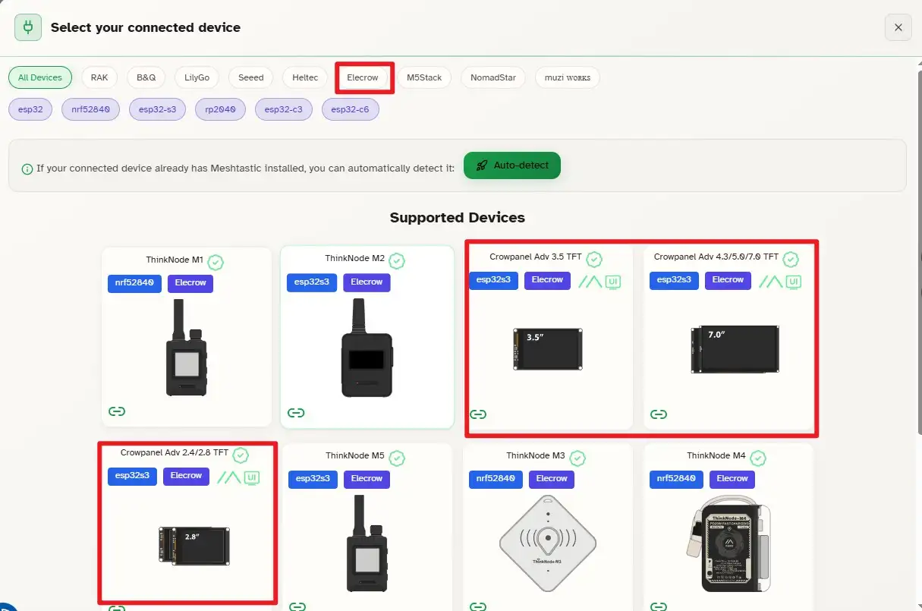Screen dimensions: 922x611
Task: Click link icon on ThinkNode M1 card
Action: pos(116,411)
